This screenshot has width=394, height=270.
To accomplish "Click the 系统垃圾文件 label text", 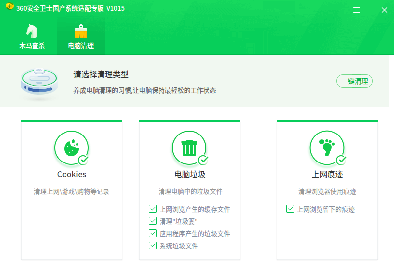I will coord(179,246).
